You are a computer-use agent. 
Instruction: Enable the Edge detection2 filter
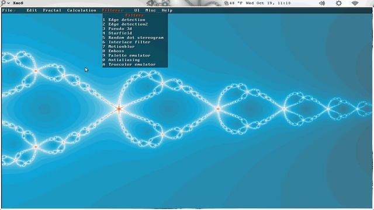click(x=135, y=24)
